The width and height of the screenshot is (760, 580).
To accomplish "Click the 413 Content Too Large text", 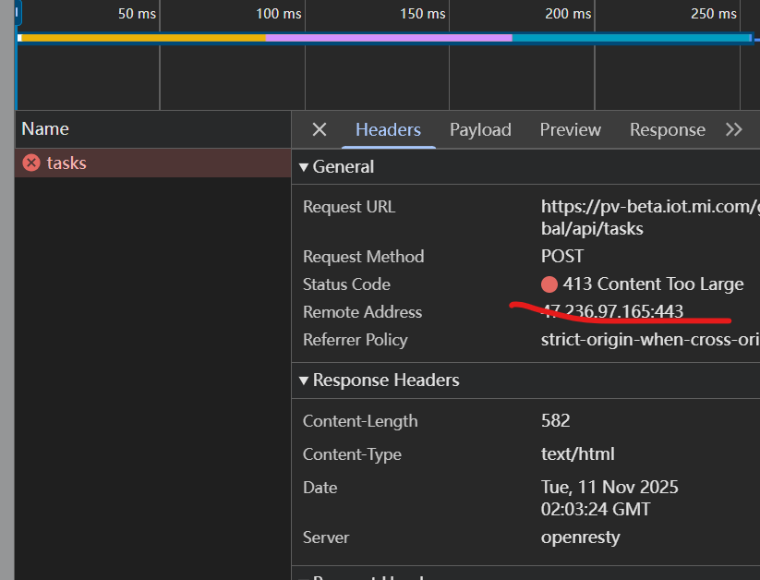I will [x=653, y=284].
